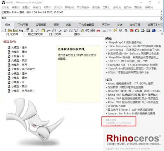Click the Hide objects lightbulb icon
Screen dimensions: 164x151
click(x=121, y=31)
